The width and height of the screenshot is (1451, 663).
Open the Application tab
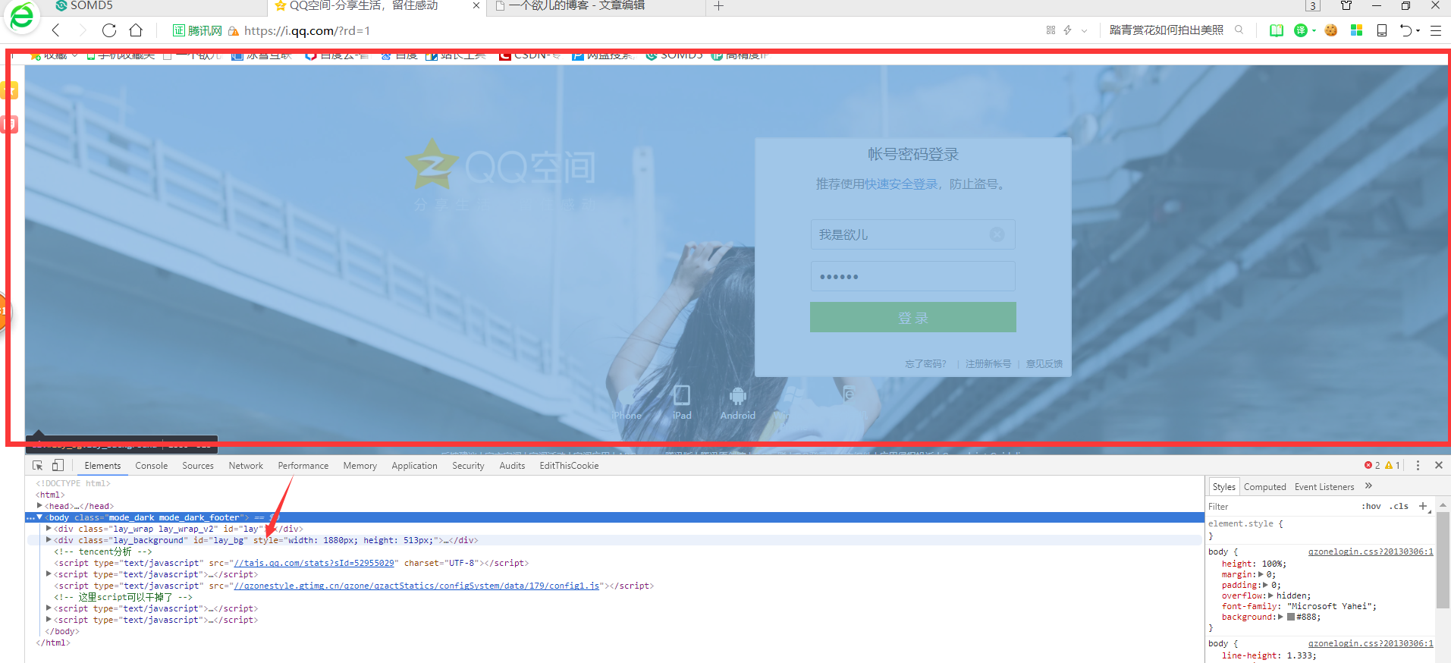pos(414,466)
